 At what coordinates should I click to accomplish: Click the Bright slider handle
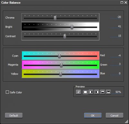[x=72, y=27]
